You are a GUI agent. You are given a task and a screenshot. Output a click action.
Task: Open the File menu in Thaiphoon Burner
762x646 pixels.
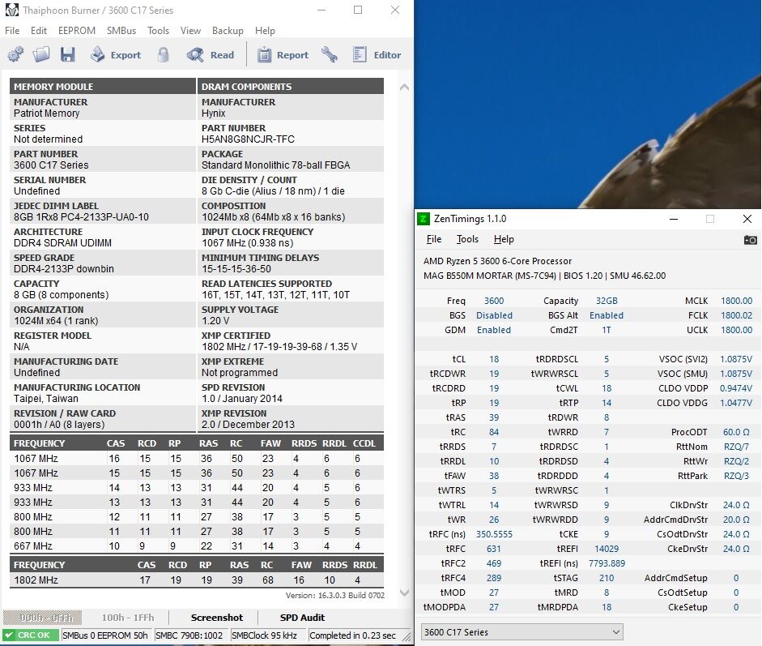click(12, 31)
